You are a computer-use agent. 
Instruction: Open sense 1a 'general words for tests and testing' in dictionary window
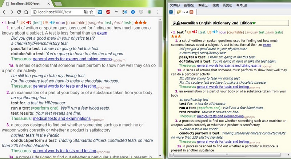(223, 87)
